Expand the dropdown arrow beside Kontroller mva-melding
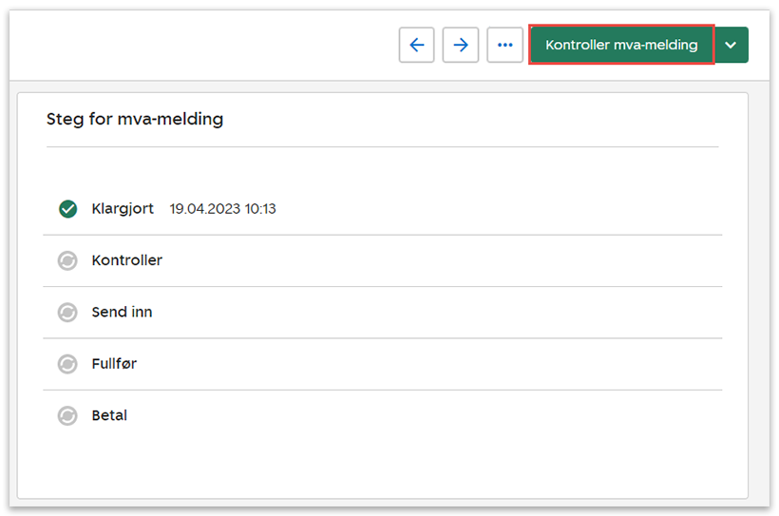The width and height of the screenshot is (779, 516). coord(731,45)
